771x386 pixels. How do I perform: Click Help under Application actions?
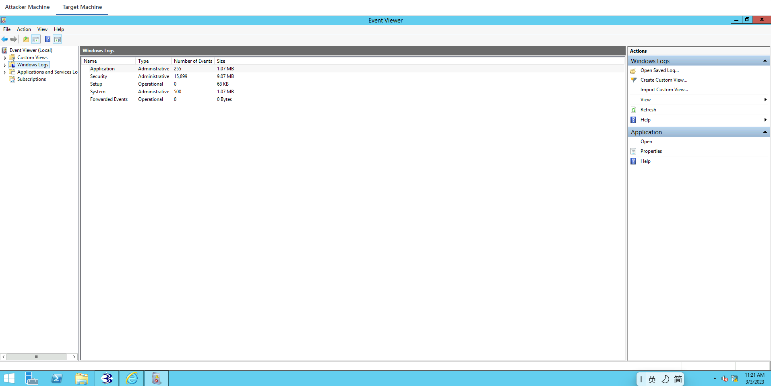click(645, 161)
